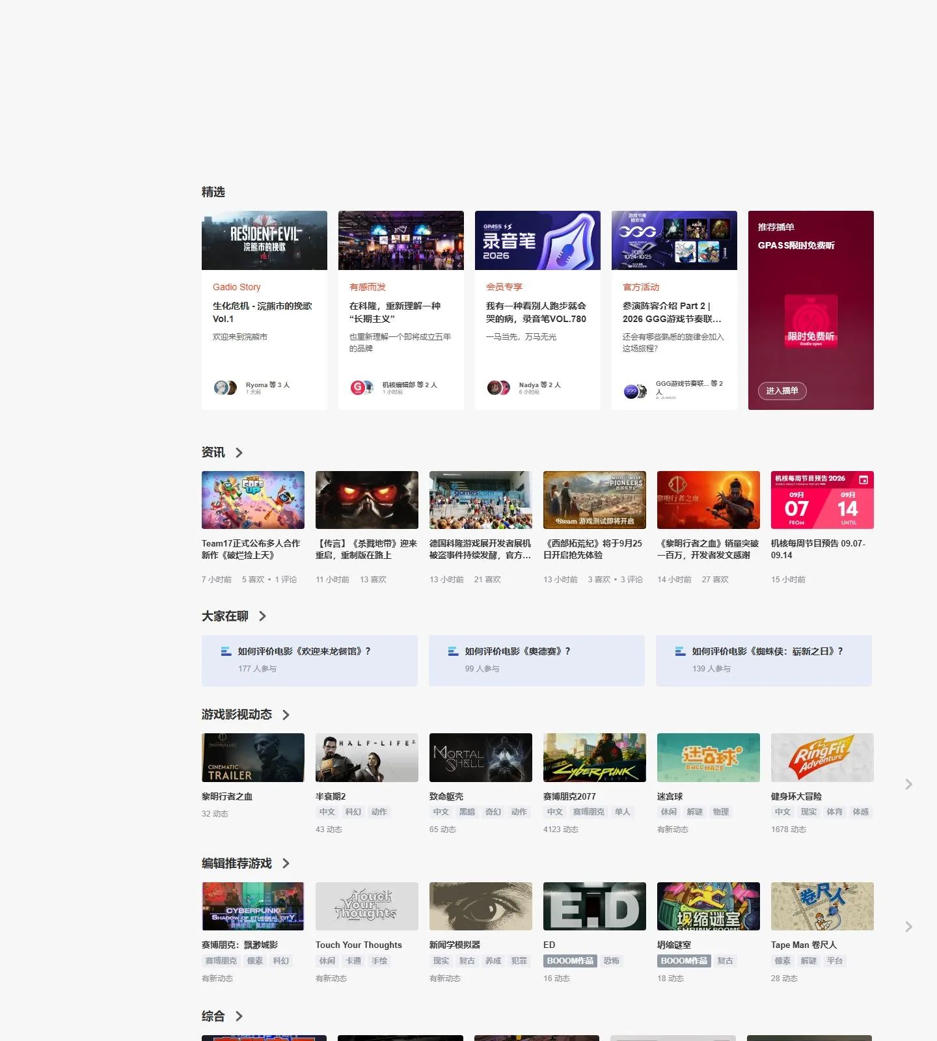937x1041 pixels.
Task: Join discussion 如何评价电影《蜘蛛侠：崭新之日》？
Action: [x=768, y=651]
